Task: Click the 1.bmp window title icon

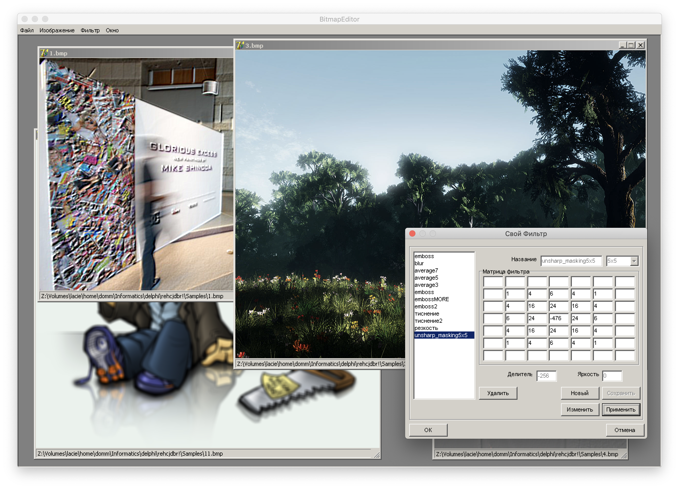Action: coord(44,53)
